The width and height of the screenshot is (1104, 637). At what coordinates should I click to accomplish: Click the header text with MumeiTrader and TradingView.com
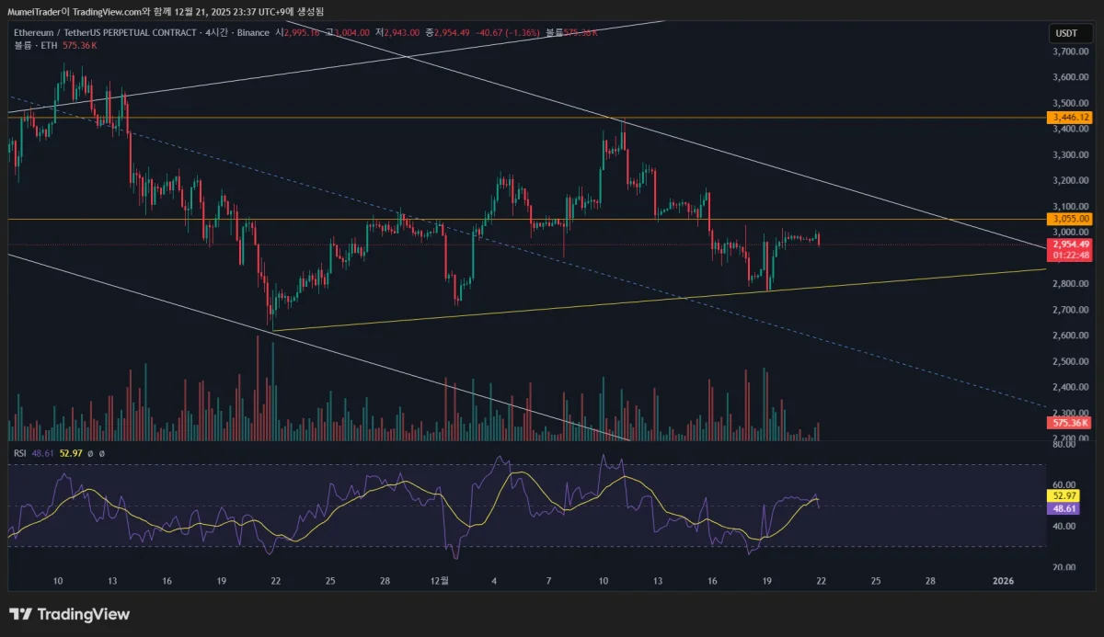(x=166, y=11)
